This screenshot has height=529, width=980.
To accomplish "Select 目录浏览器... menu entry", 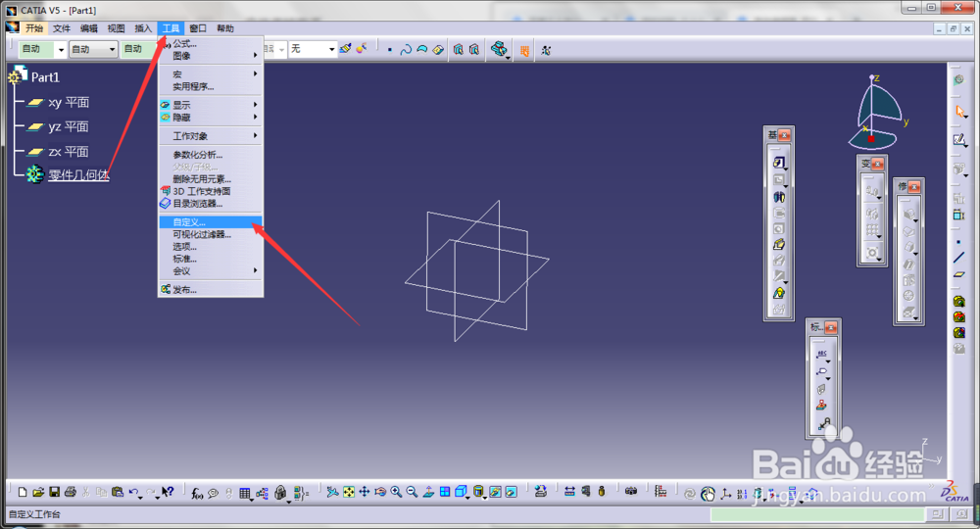I will coord(210,204).
